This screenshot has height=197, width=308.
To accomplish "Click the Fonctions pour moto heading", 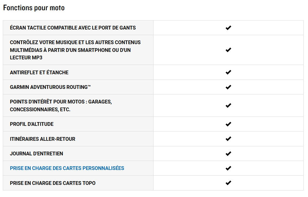I will 34,8.
